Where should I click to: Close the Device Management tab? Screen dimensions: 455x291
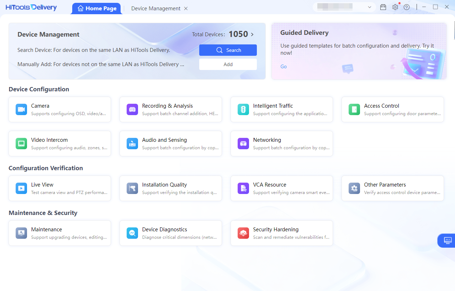(186, 9)
